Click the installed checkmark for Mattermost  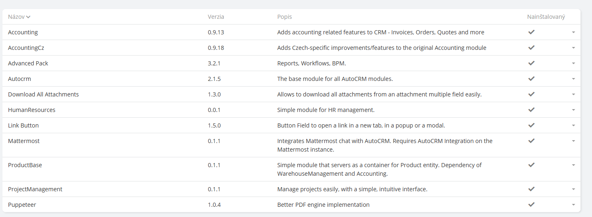click(531, 141)
